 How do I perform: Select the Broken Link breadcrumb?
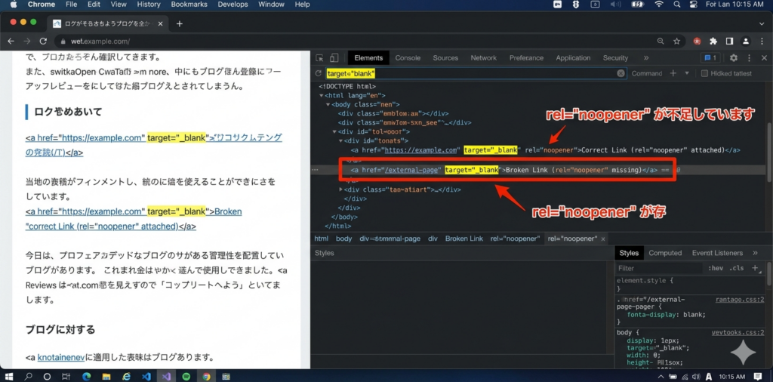coord(464,239)
